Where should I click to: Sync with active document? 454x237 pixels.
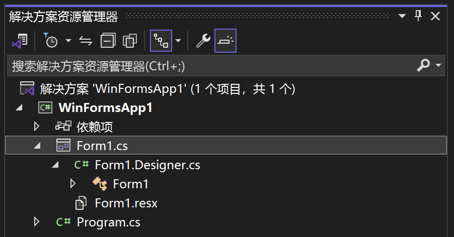(x=86, y=41)
